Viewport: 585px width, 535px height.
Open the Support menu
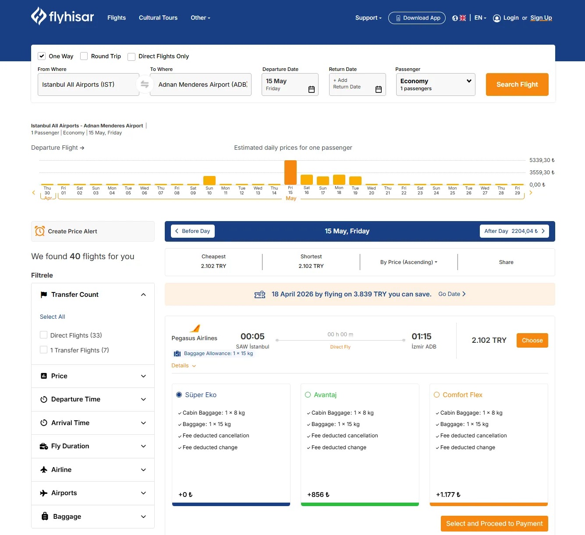[368, 18]
